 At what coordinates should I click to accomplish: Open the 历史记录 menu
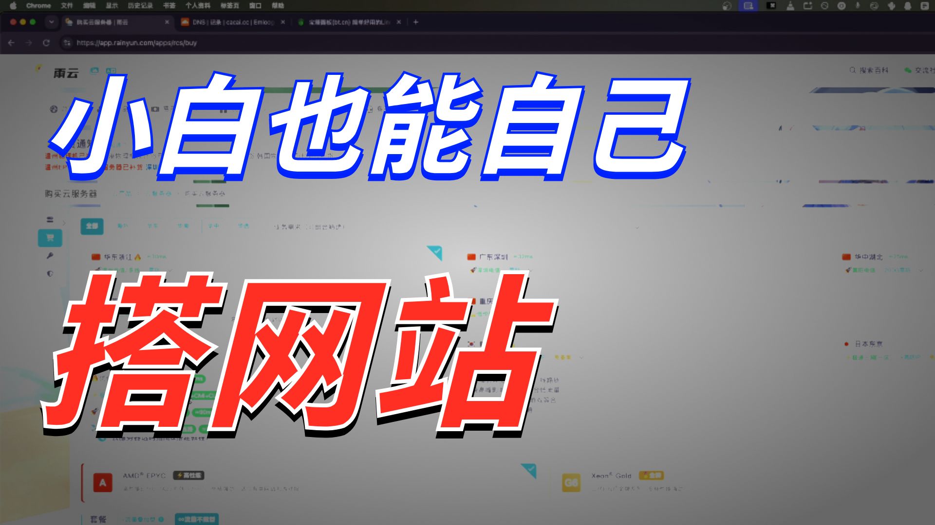tap(140, 6)
